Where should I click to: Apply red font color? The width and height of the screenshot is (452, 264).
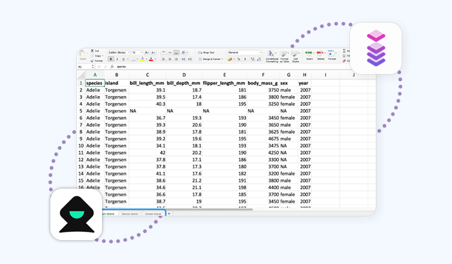150,59
